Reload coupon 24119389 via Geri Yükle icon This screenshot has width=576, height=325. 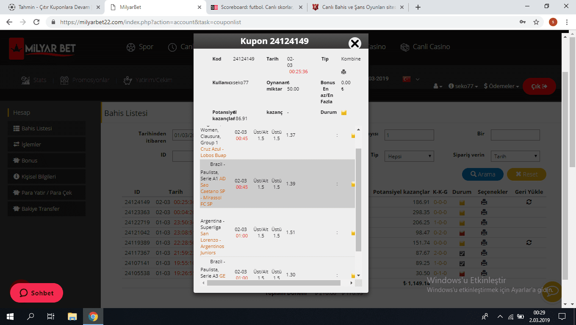click(x=529, y=243)
